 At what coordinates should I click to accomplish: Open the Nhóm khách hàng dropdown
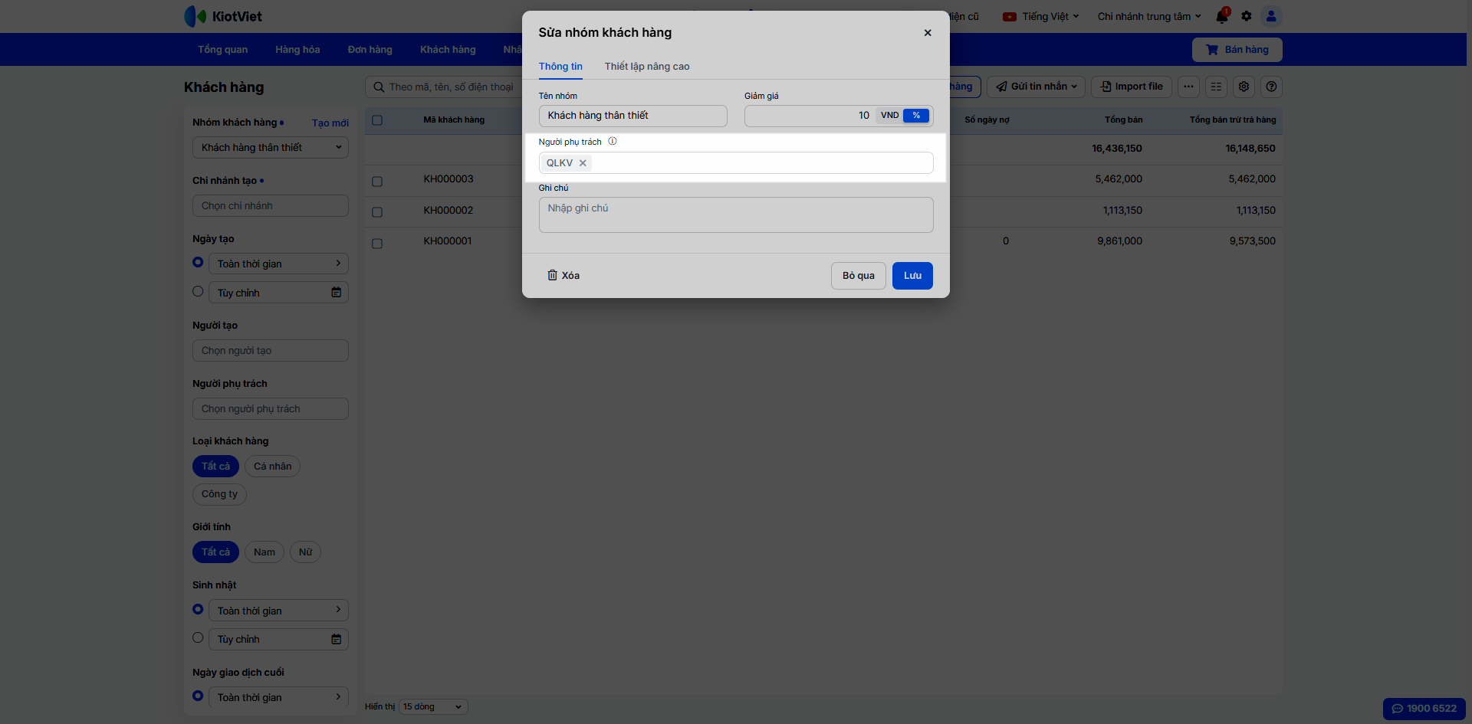271,148
